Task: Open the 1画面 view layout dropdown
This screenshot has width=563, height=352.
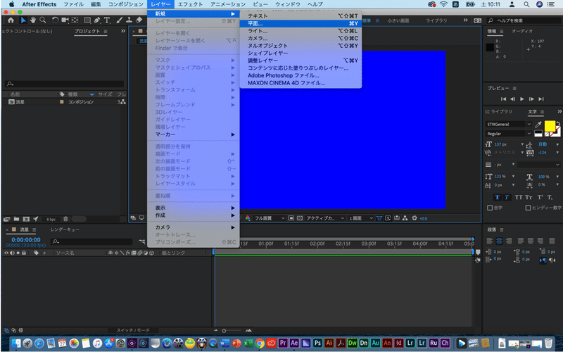Action: tap(361, 218)
